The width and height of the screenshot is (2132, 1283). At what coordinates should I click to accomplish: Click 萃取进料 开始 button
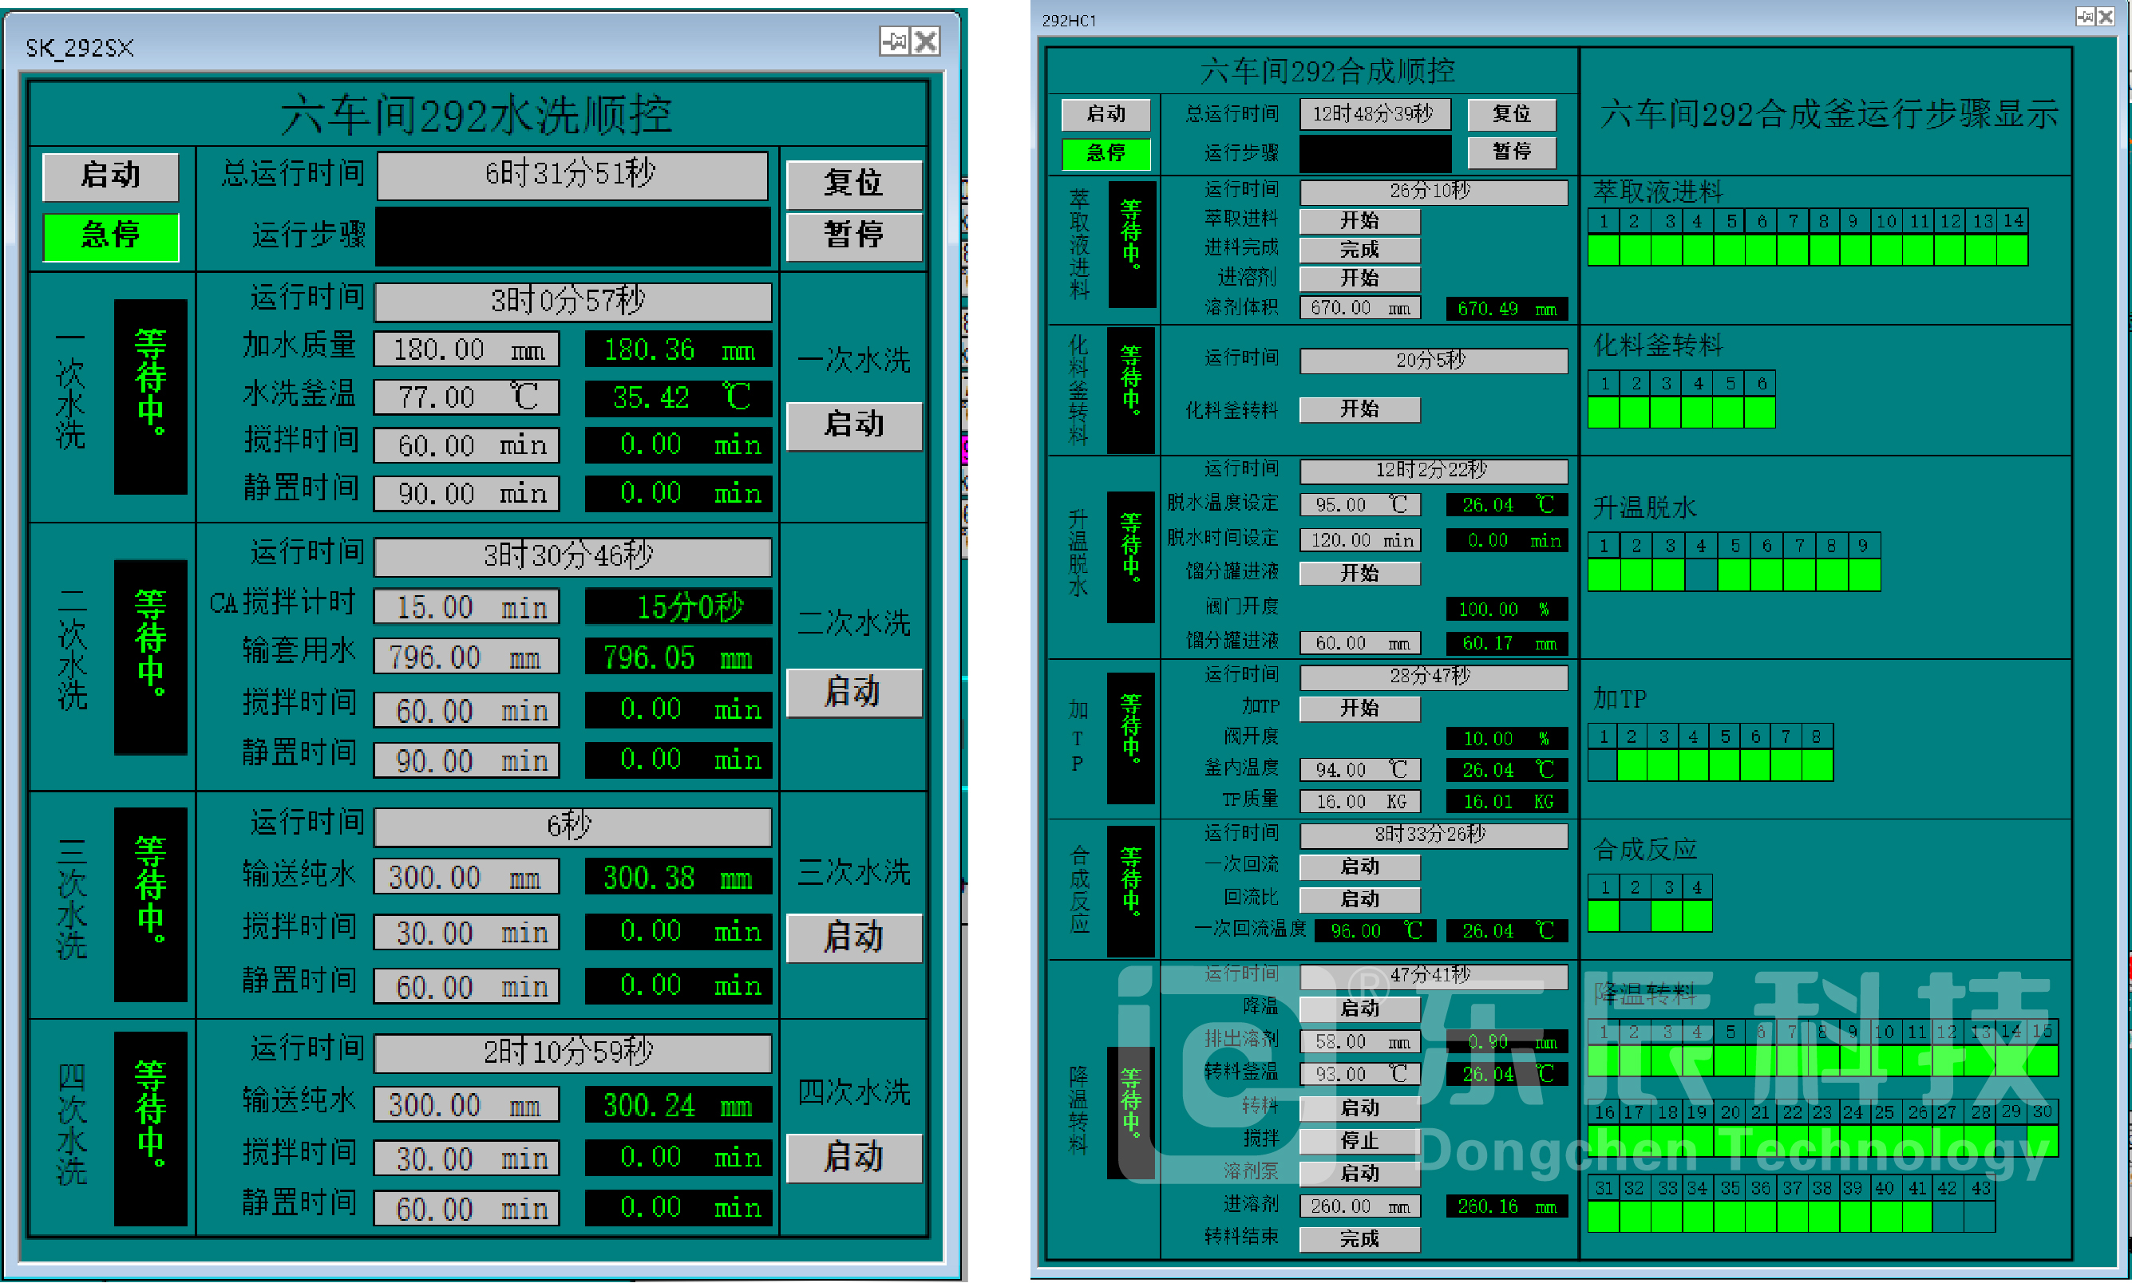(x=1359, y=220)
